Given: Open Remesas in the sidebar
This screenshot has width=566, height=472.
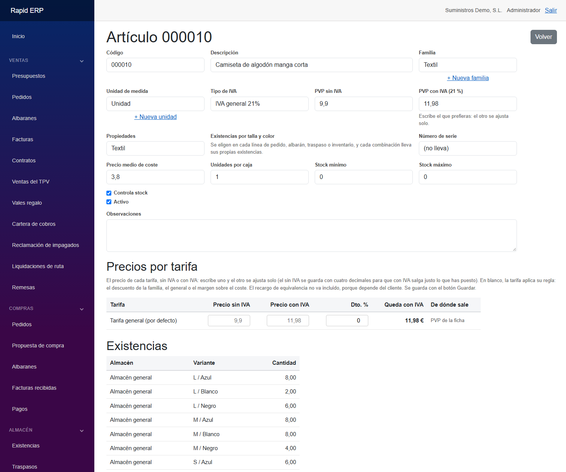Looking at the screenshot, I should [23, 287].
